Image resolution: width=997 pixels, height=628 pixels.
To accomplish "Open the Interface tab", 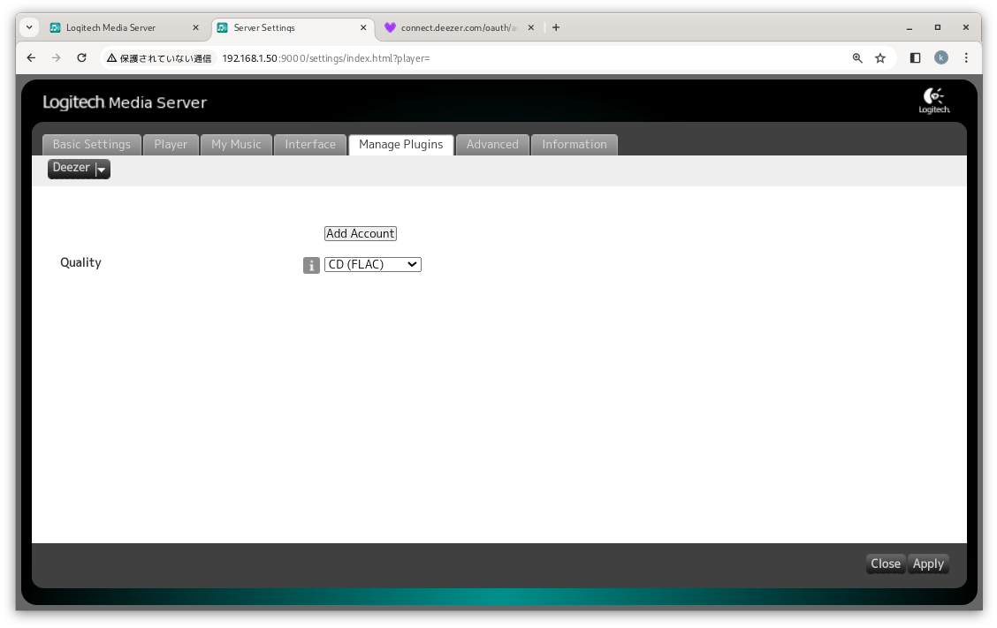I will 309,144.
